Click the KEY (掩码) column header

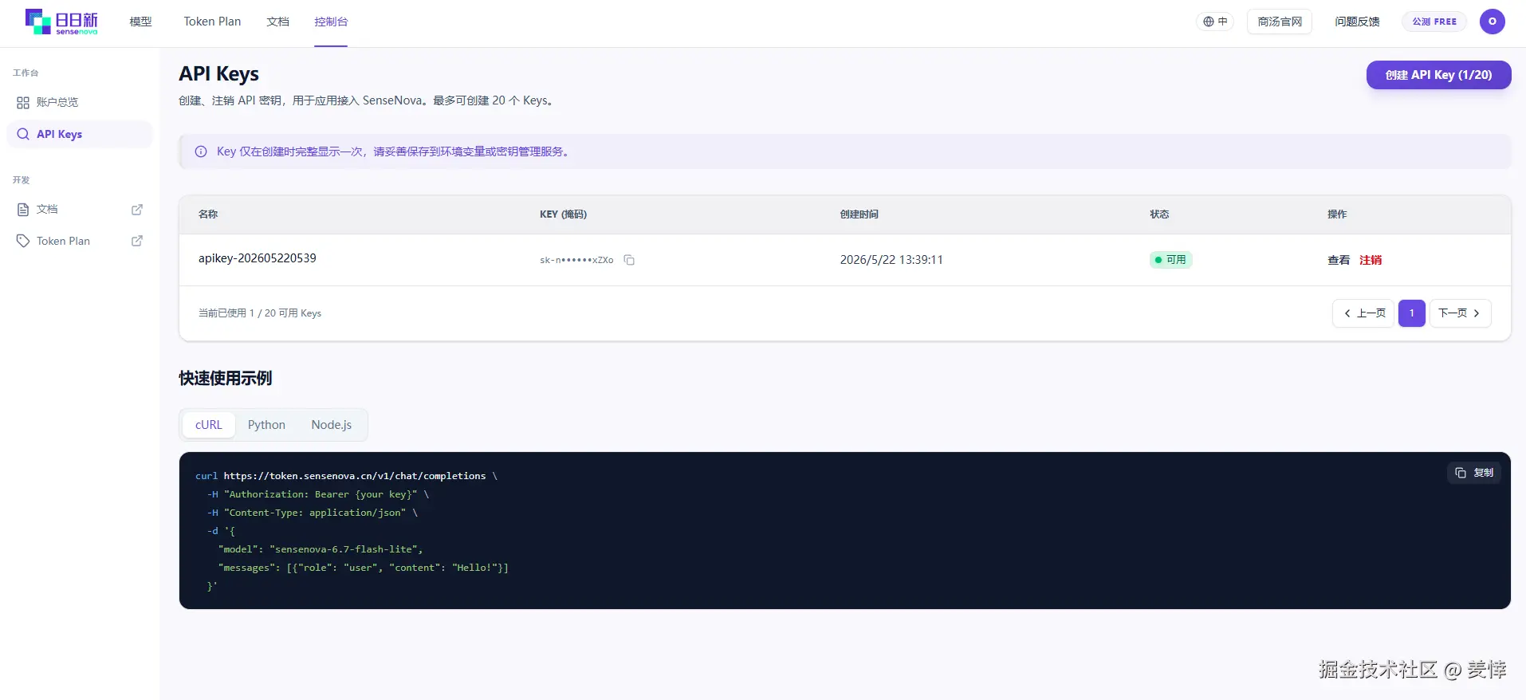pos(563,214)
